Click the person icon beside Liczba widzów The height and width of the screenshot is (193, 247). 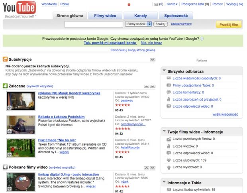pyautogui.click(x=169, y=146)
